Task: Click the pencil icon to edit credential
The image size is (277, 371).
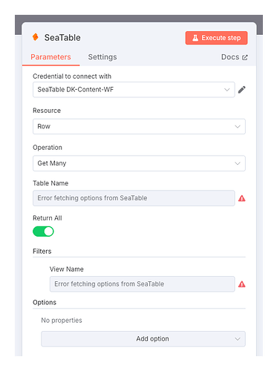Action: (x=241, y=90)
